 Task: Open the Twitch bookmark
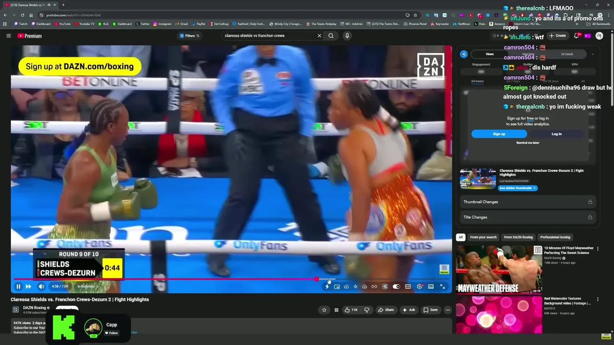pyautogui.click(x=21, y=24)
